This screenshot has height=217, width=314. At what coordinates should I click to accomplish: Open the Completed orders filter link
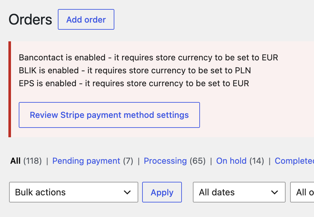tap(294, 161)
